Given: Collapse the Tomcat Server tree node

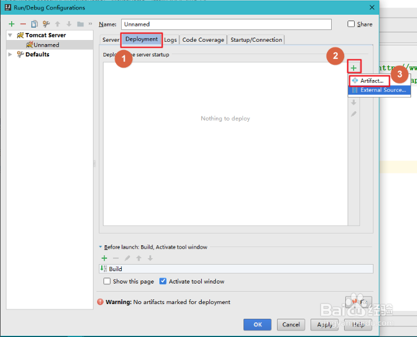Looking at the screenshot, I should pyautogui.click(x=11, y=35).
